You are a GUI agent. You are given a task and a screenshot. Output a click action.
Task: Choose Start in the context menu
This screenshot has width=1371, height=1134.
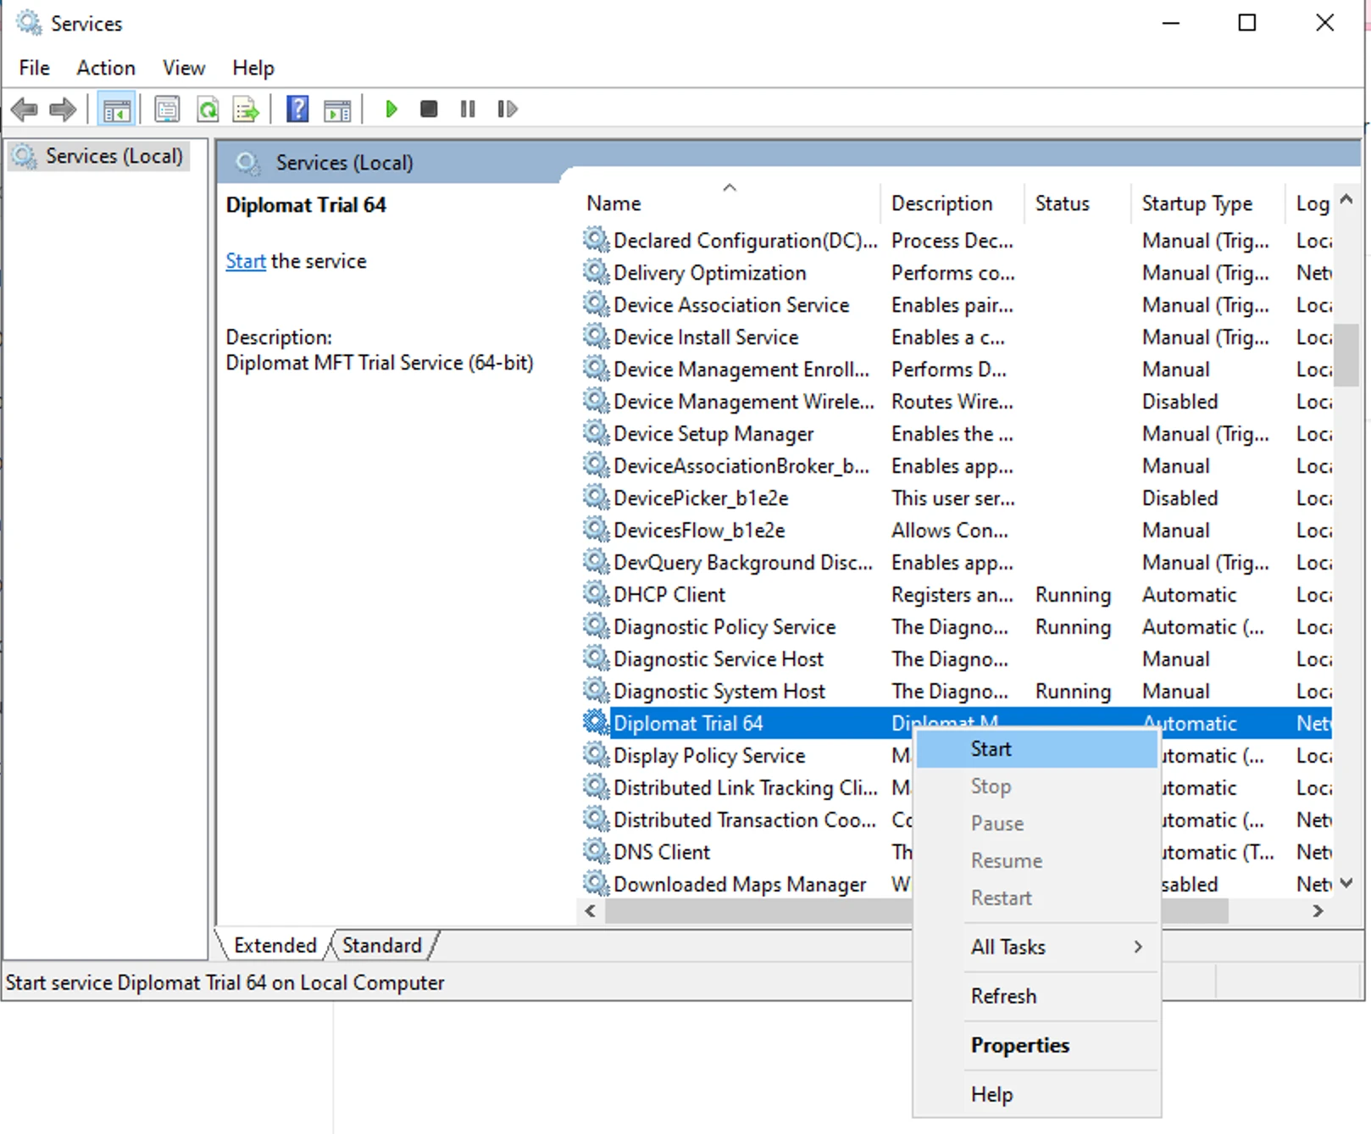pos(1036,749)
